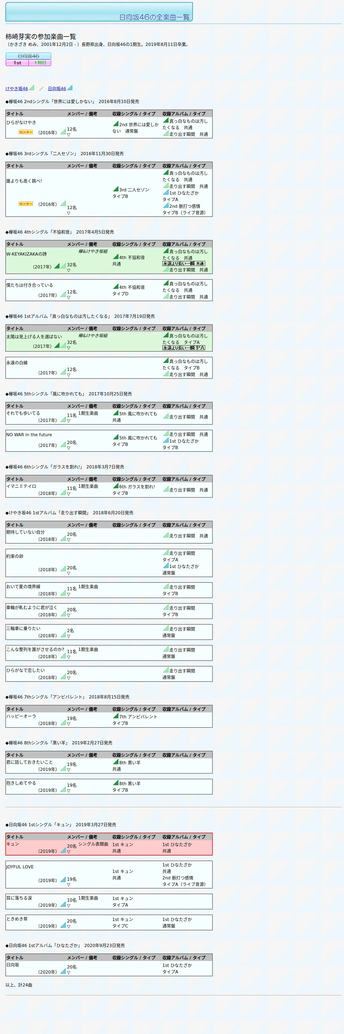Click the icon for 7th アンビバレント タイプB

click(x=116, y=716)
